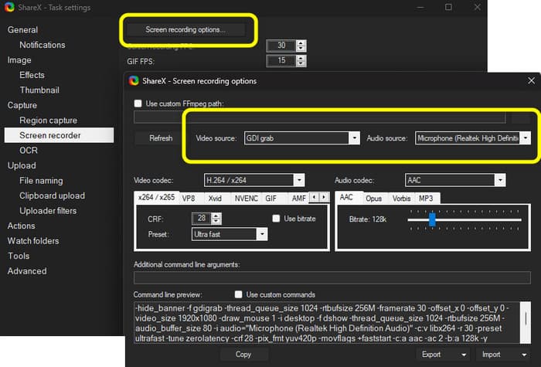Screen dimensions: 541x367
Task: Select Actions in the settings sidebar
Action: [x=22, y=226]
